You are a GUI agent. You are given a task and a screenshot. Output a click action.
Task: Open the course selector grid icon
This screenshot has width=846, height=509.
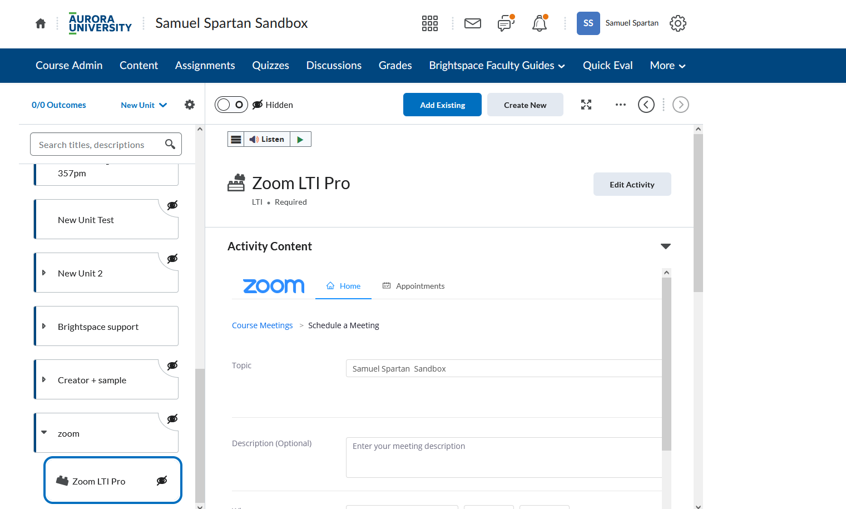click(x=430, y=23)
